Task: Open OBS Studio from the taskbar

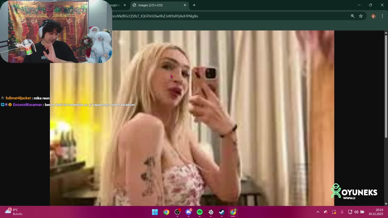Action: click(178, 212)
